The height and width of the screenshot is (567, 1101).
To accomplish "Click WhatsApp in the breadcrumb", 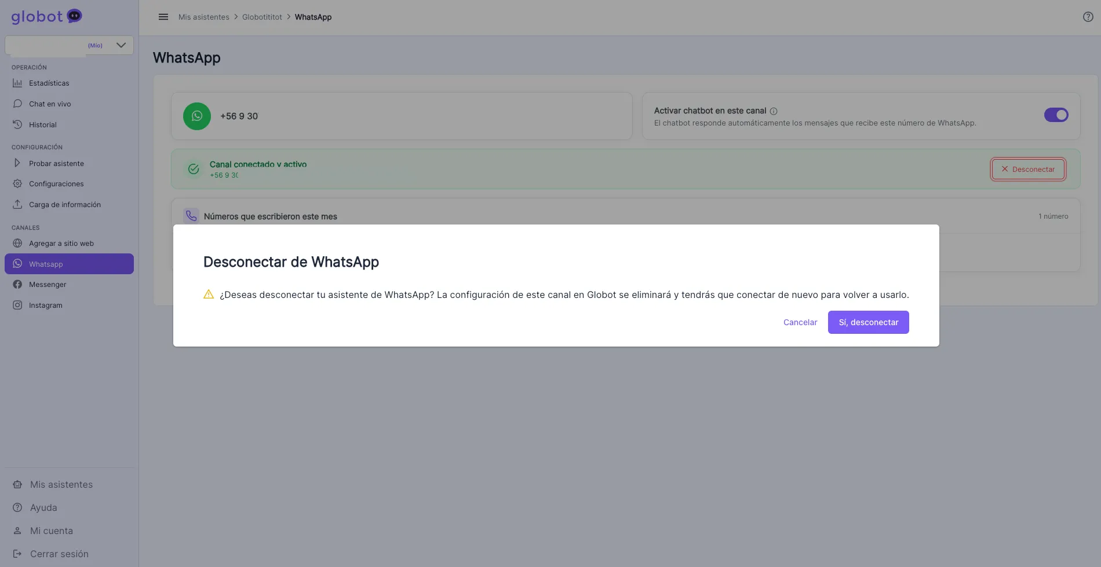I will point(313,17).
